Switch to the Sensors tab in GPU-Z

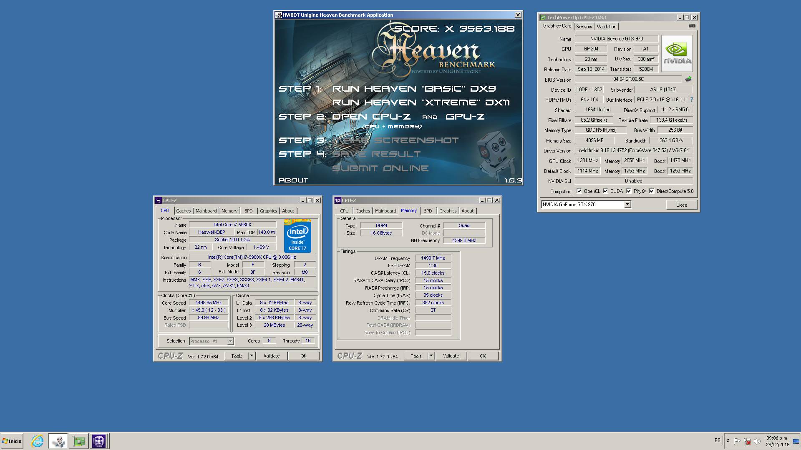coord(584,27)
